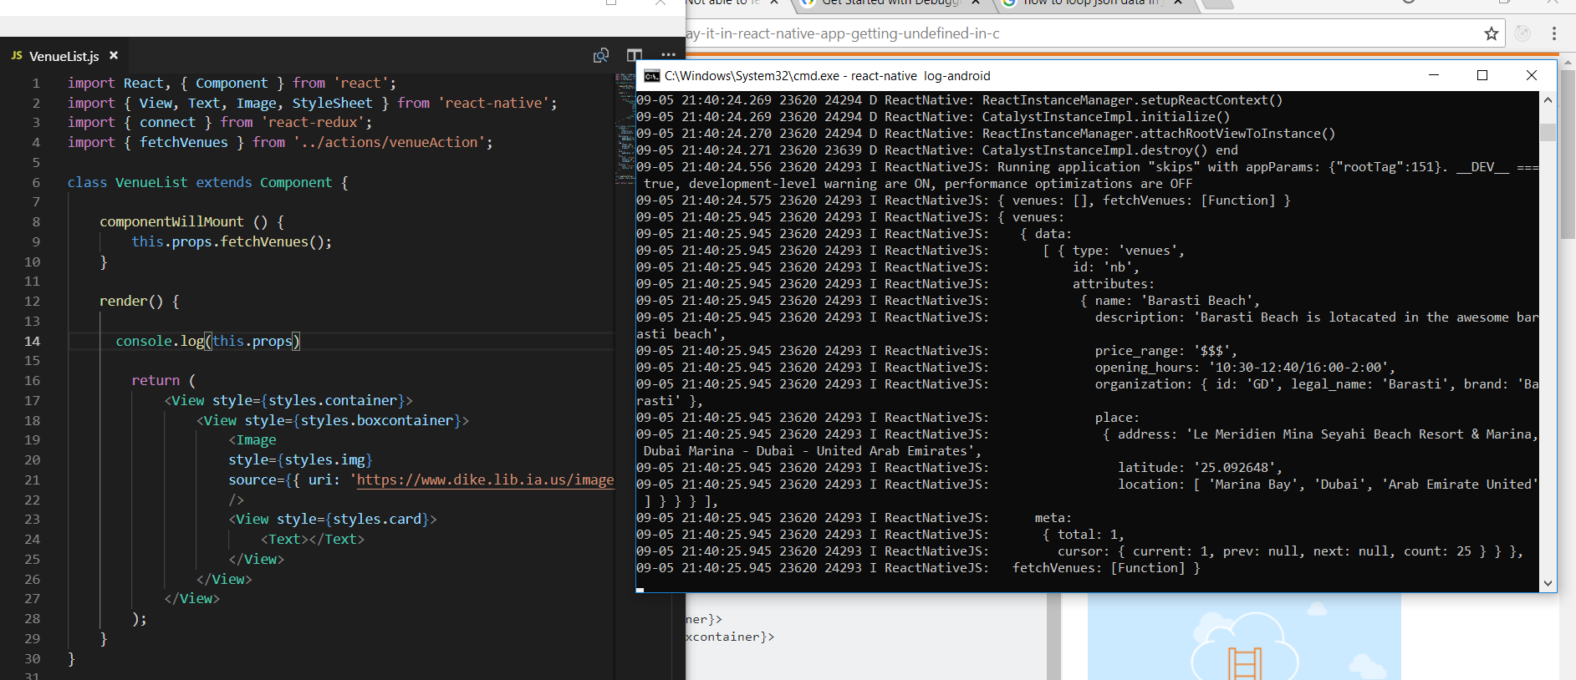Click the greyed extension icon beside Chrome's address bar
This screenshot has height=680, width=1576.
[x=1522, y=33]
